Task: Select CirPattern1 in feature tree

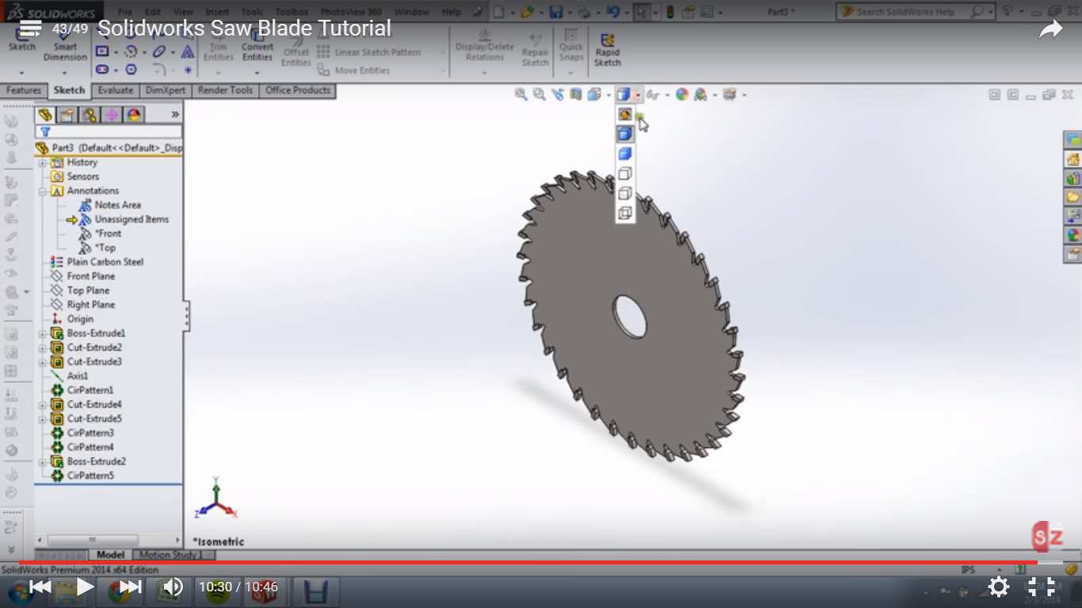Action: [82, 390]
